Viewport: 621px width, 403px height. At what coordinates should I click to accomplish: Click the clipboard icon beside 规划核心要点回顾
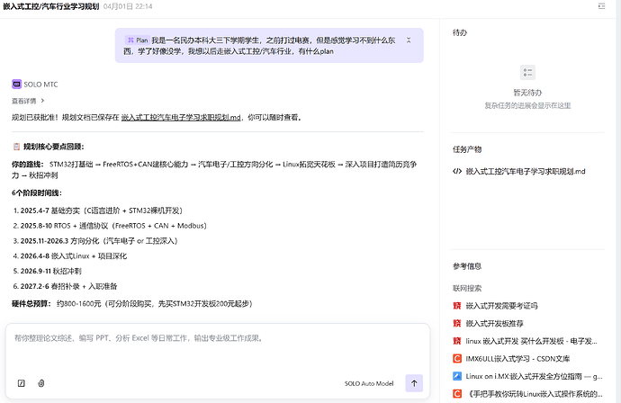[16, 147]
